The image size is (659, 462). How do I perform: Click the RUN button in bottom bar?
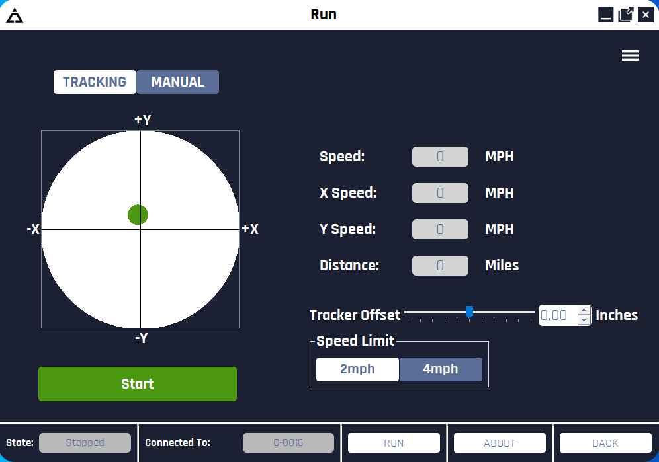click(394, 443)
